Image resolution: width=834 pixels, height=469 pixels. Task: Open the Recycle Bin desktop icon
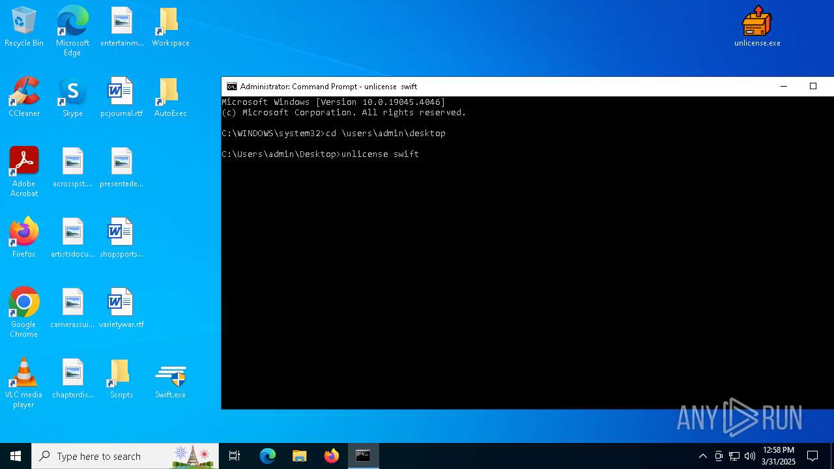[x=24, y=27]
